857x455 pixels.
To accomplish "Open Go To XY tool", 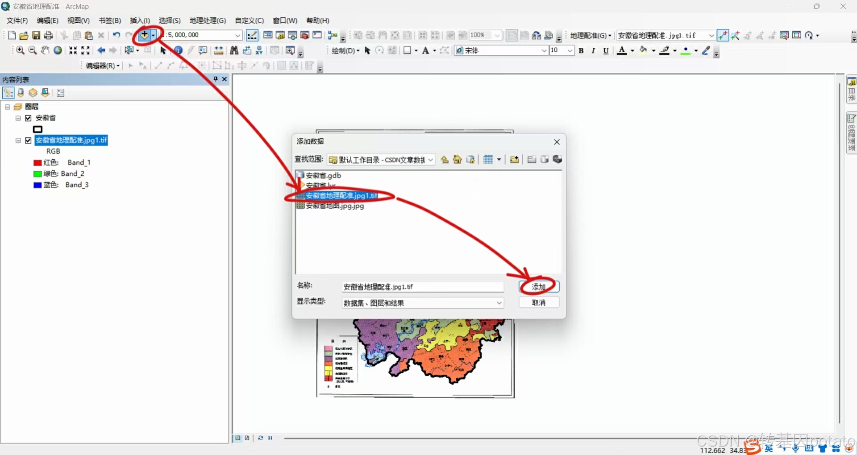I will point(259,50).
